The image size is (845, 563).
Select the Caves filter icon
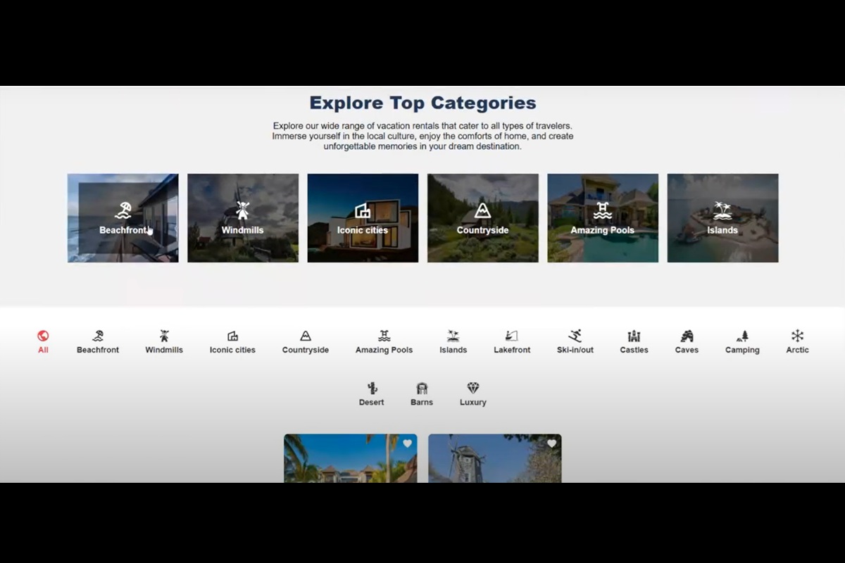(687, 336)
